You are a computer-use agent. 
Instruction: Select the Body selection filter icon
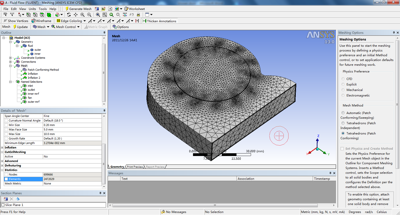coord(49,15)
